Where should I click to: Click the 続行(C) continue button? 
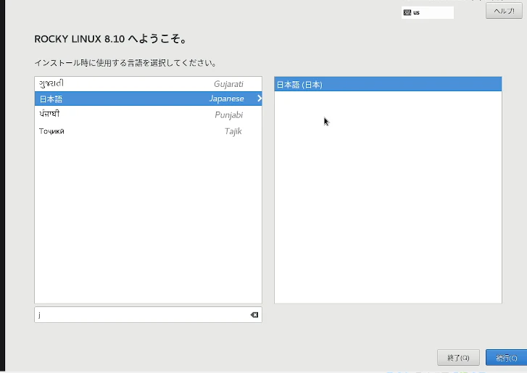[x=506, y=358]
